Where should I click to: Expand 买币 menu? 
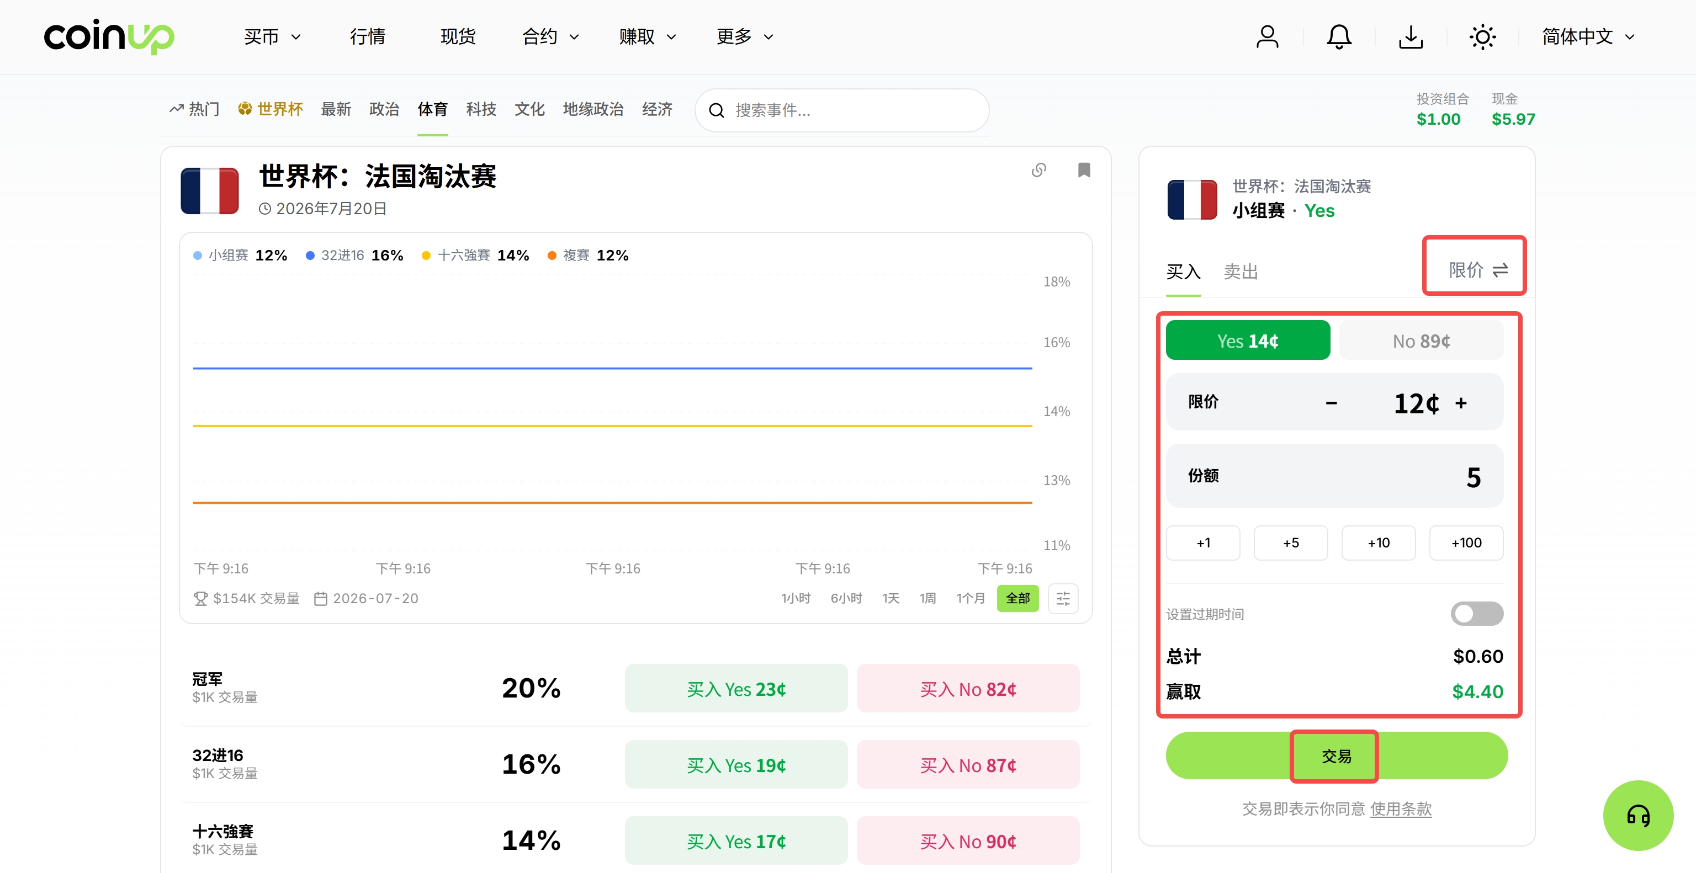[x=272, y=37]
